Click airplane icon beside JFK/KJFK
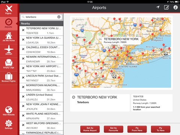 coord(23,106)
